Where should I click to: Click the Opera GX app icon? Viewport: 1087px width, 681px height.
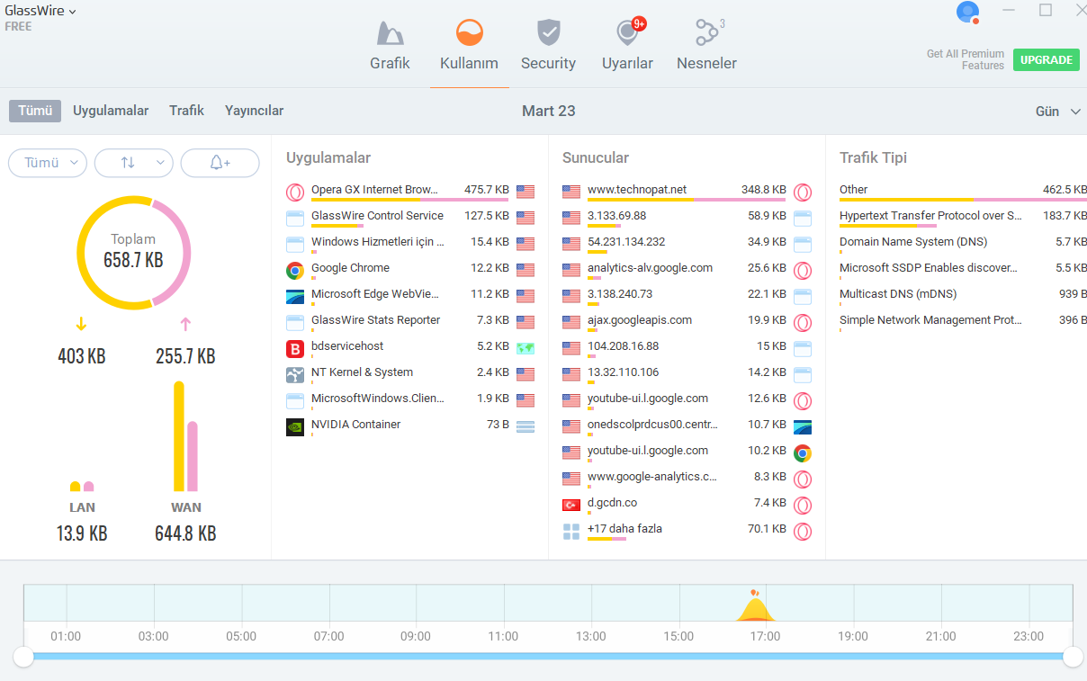click(294, 192)
